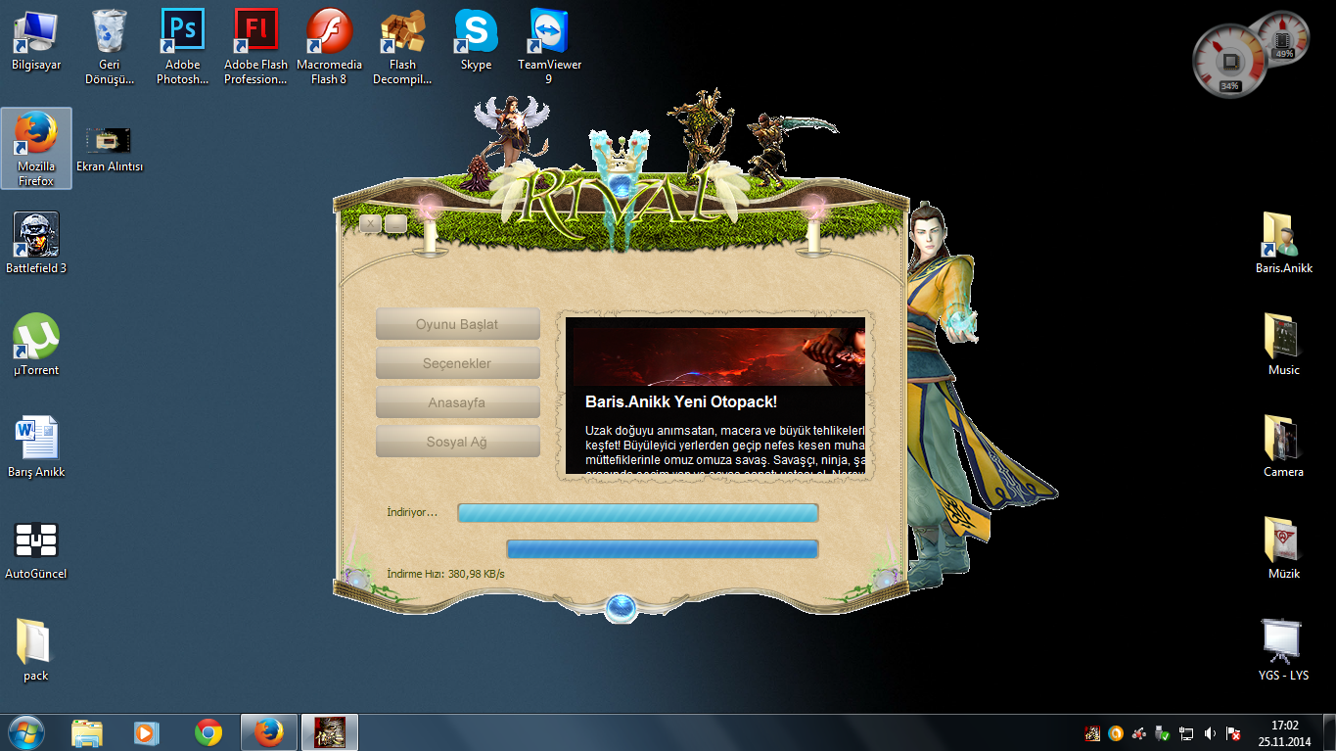Screen dimensions: 1336x751
Task: Open the Seçenekler options button
Action: click(x=457, y=363)
